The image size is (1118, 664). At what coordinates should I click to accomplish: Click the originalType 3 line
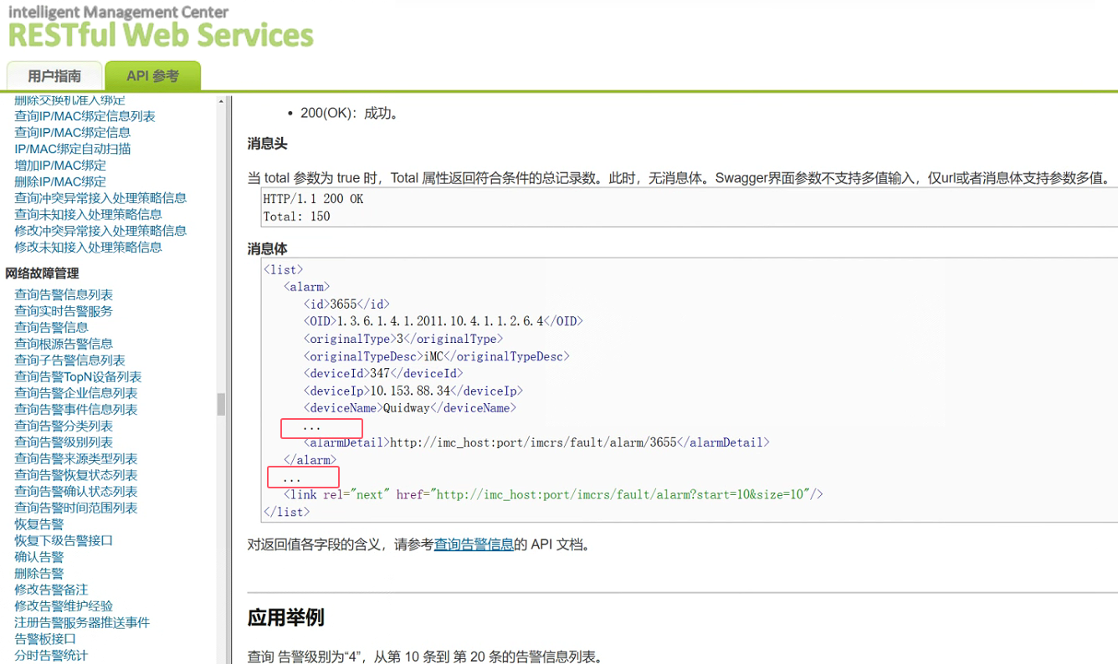[403, 339]
